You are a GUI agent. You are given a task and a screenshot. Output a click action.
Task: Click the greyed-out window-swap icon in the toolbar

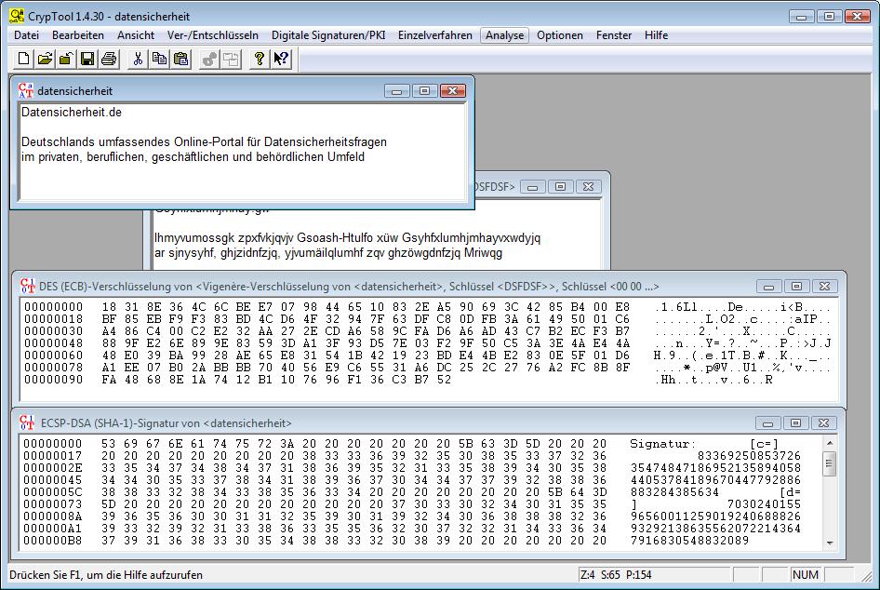pos(232,59)
